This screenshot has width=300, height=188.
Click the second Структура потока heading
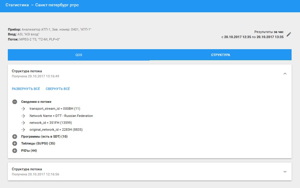point(27,169)
